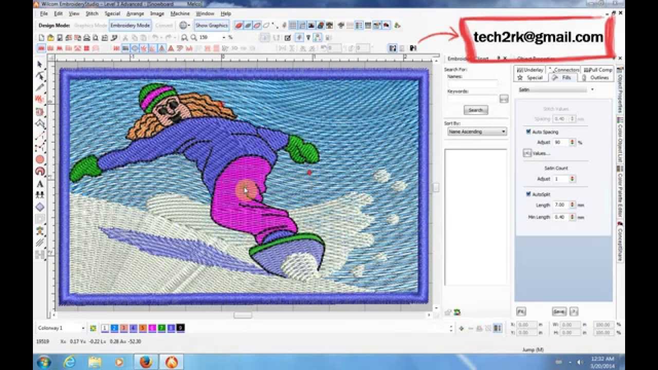Open the zoom percentage dropdown

pos(224,38)
